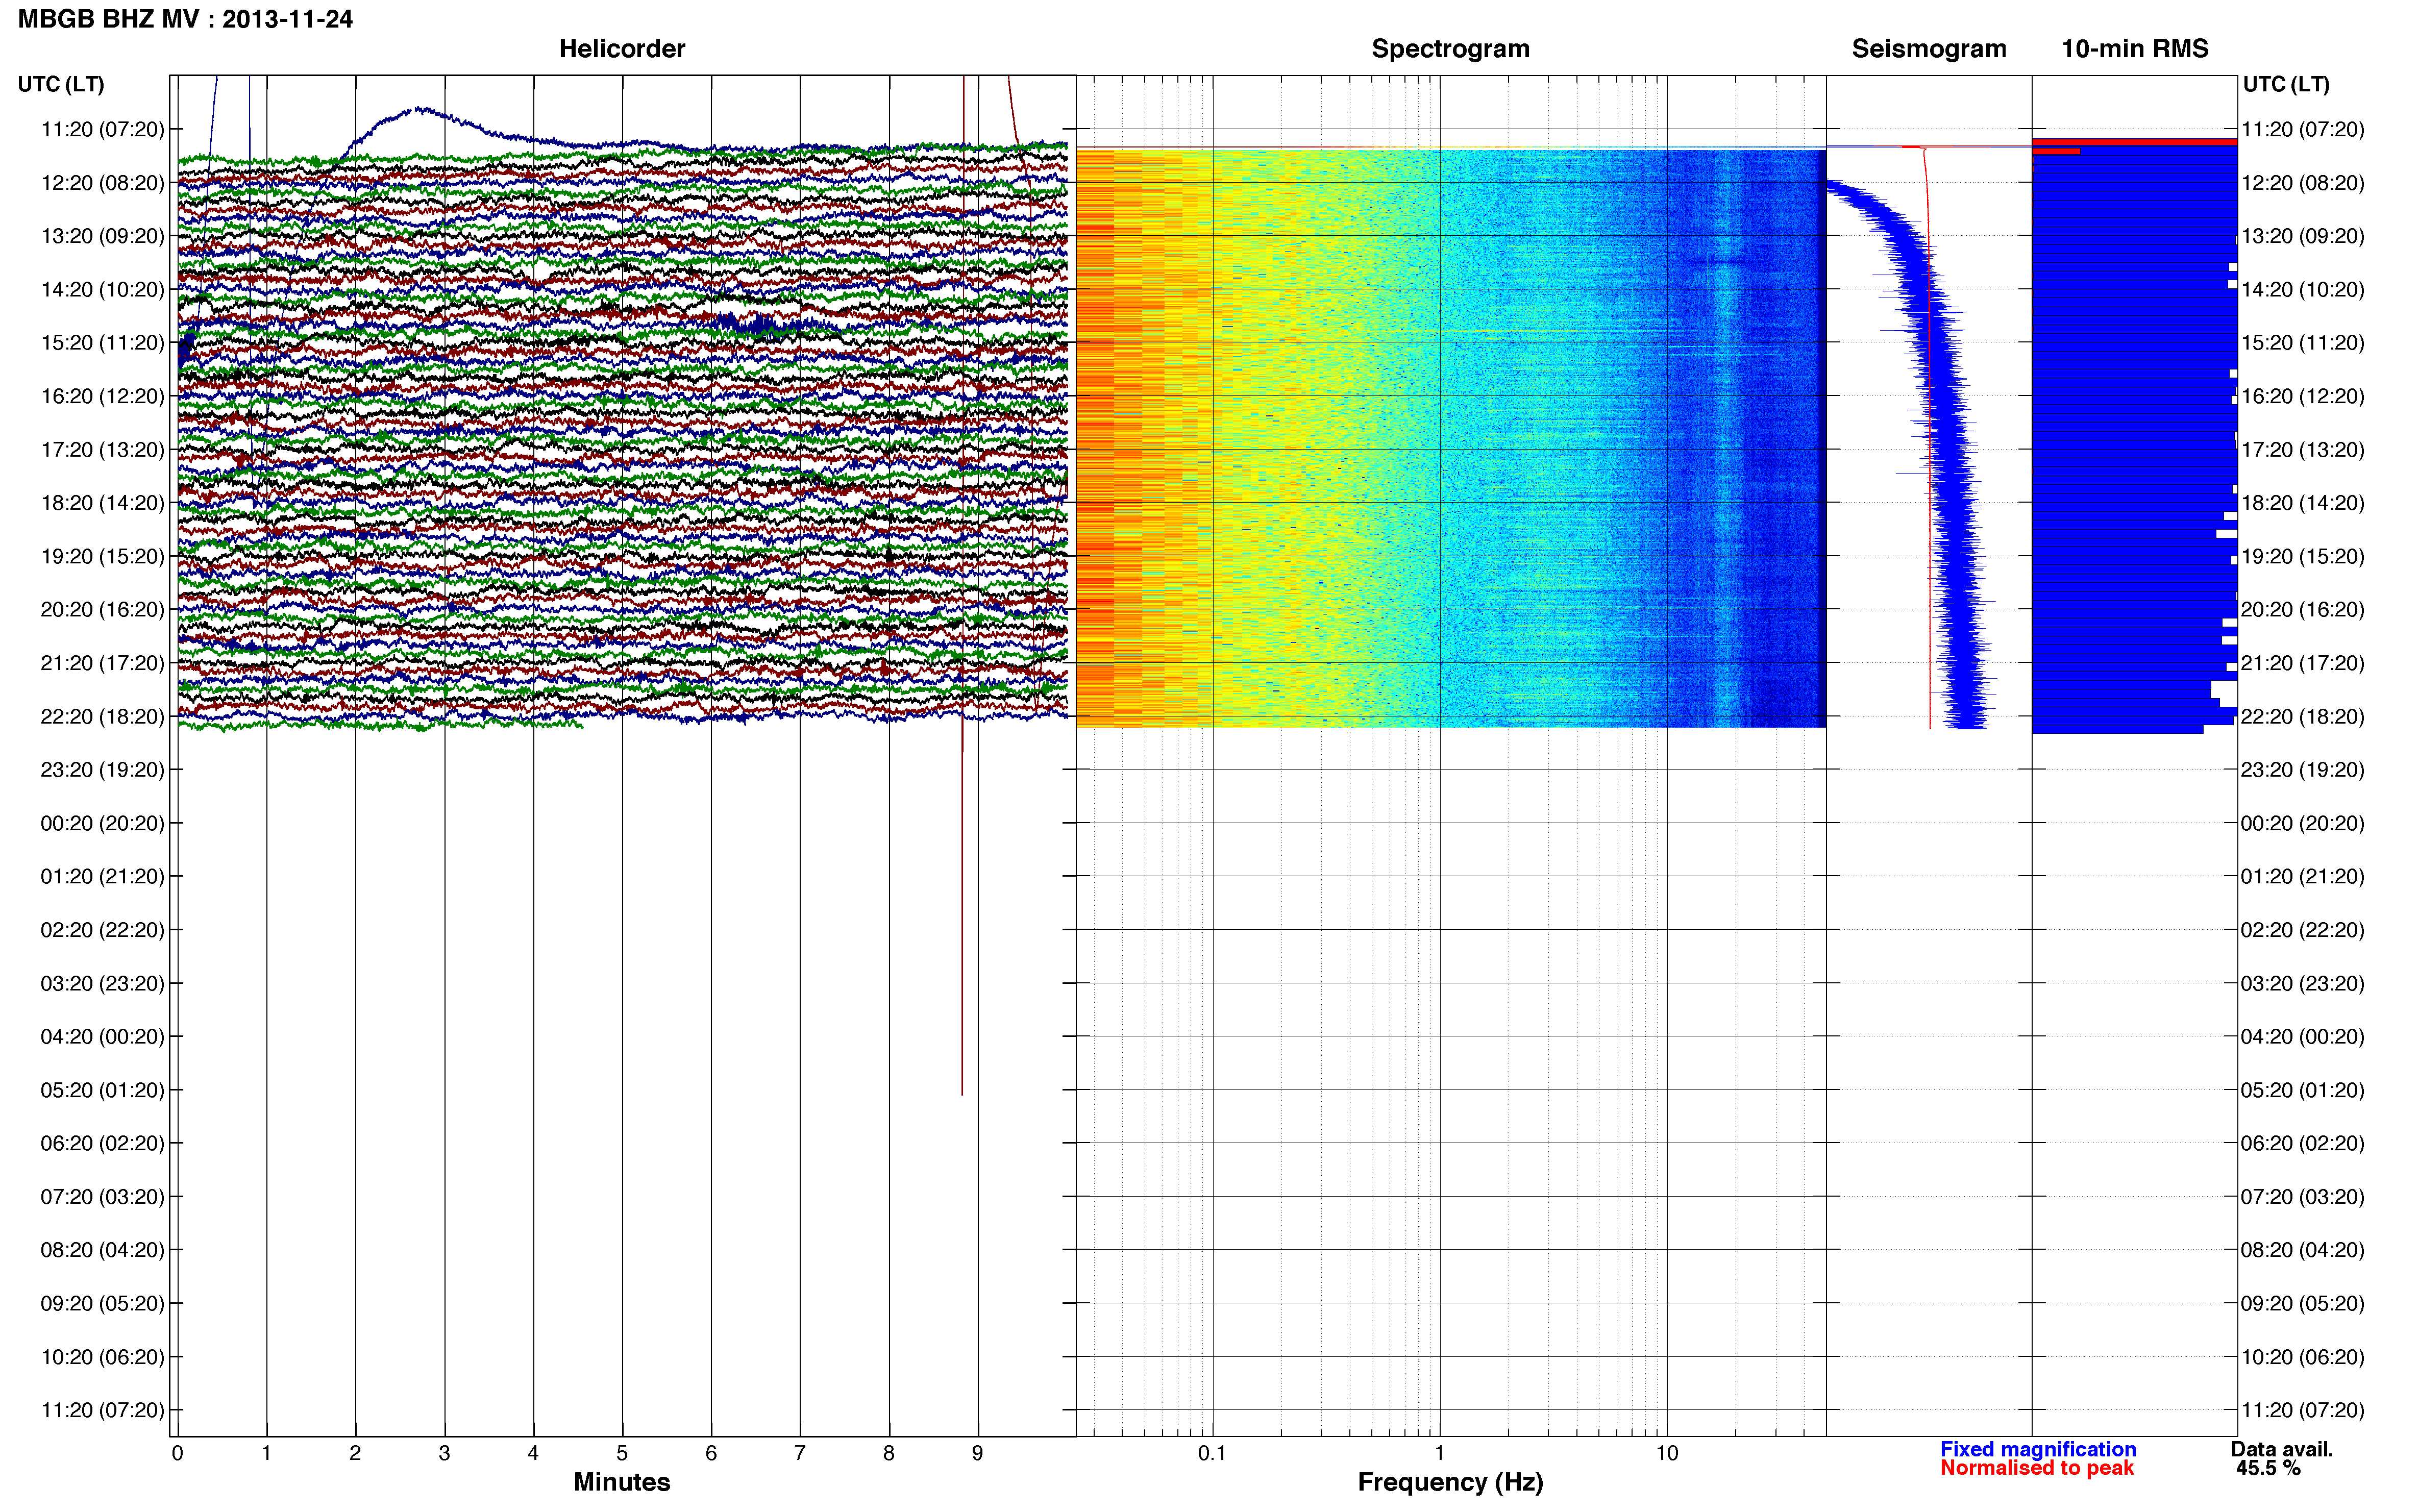
Task: Click the 45.5 % availability value
Action: tap(2268, 1468)
